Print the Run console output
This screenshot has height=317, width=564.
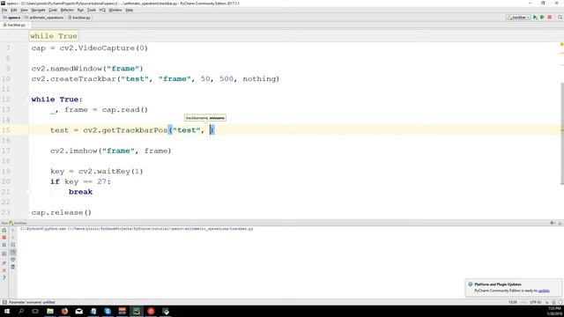click(x=13, y=260)
